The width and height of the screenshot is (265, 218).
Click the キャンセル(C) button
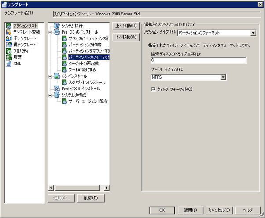(219, 210)
